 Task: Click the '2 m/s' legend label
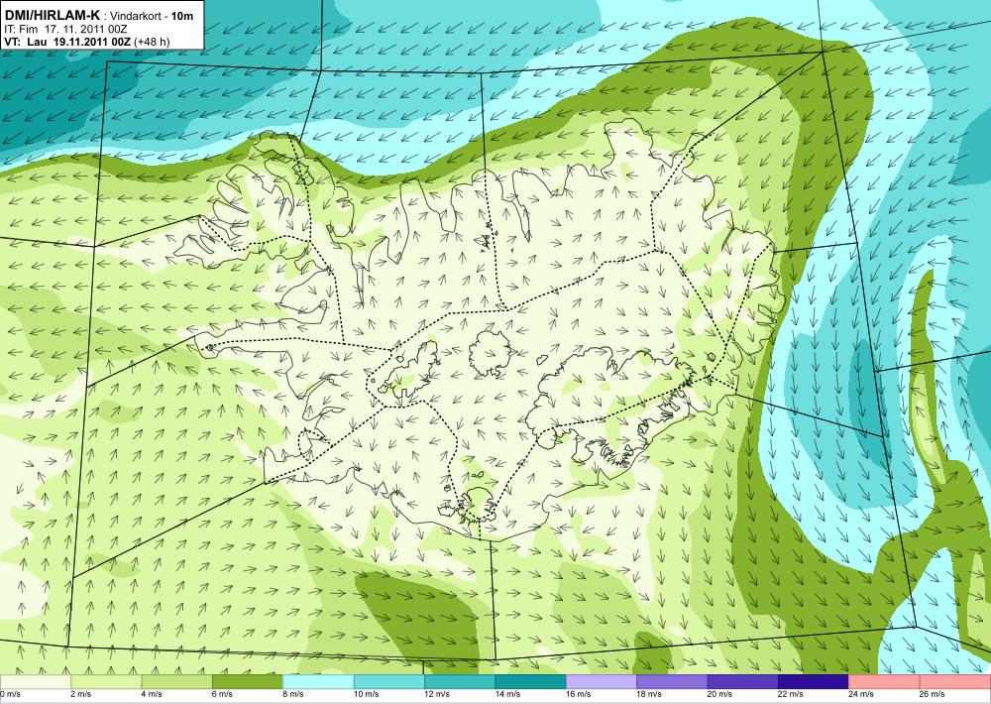(81, 694)
